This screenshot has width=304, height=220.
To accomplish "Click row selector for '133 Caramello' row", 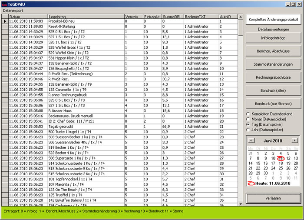I will pyautogui.click(x=5, y=90).
